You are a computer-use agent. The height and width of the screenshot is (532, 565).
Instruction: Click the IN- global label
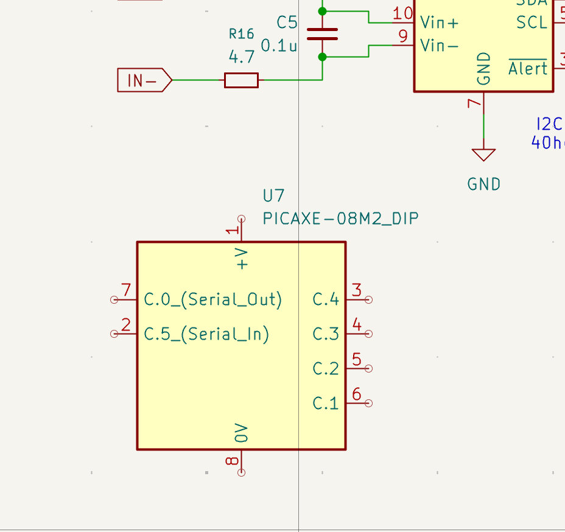144,80
